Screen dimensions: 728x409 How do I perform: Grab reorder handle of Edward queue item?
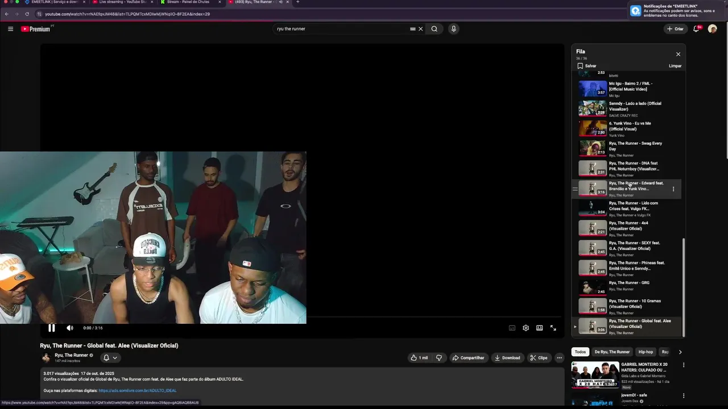(x=575, y=189)
